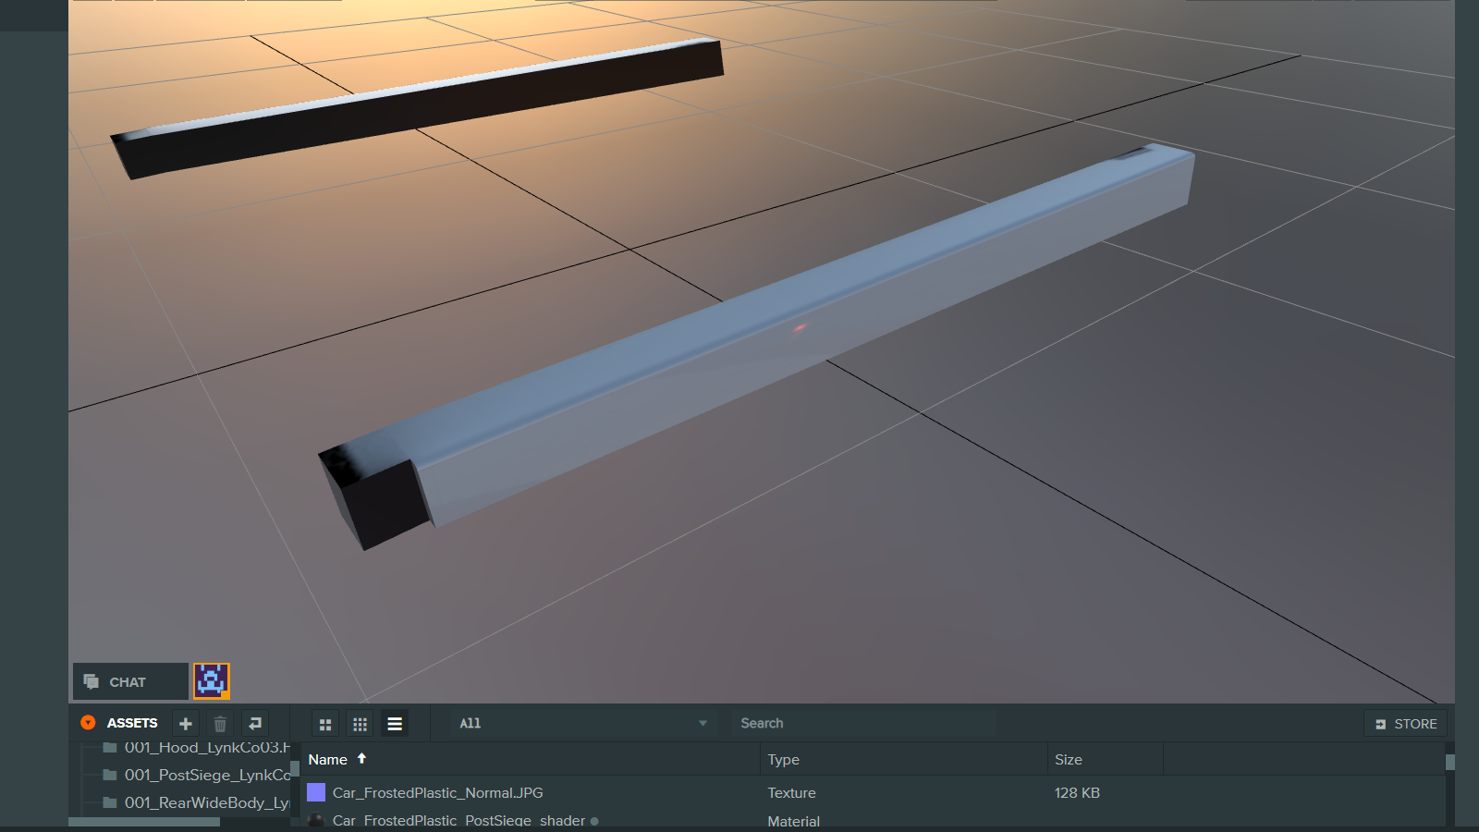Click the purple normal map texture thumbnail
The height and width of the screenshot is (832, 1479).
coord(316,793)
